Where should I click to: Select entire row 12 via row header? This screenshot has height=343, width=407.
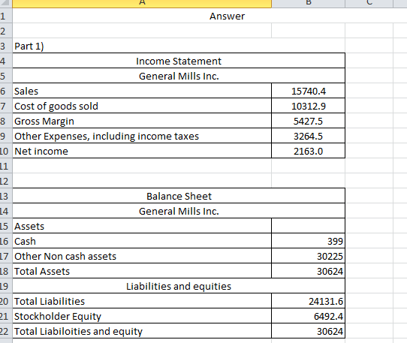tap(6, 181)
